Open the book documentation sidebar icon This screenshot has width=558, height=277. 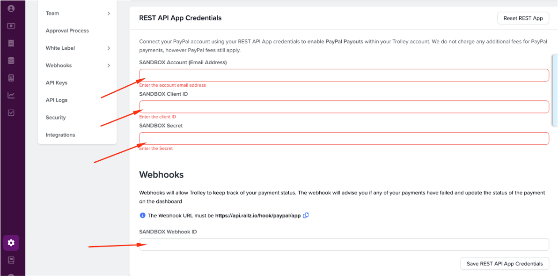tap(11, 260)
